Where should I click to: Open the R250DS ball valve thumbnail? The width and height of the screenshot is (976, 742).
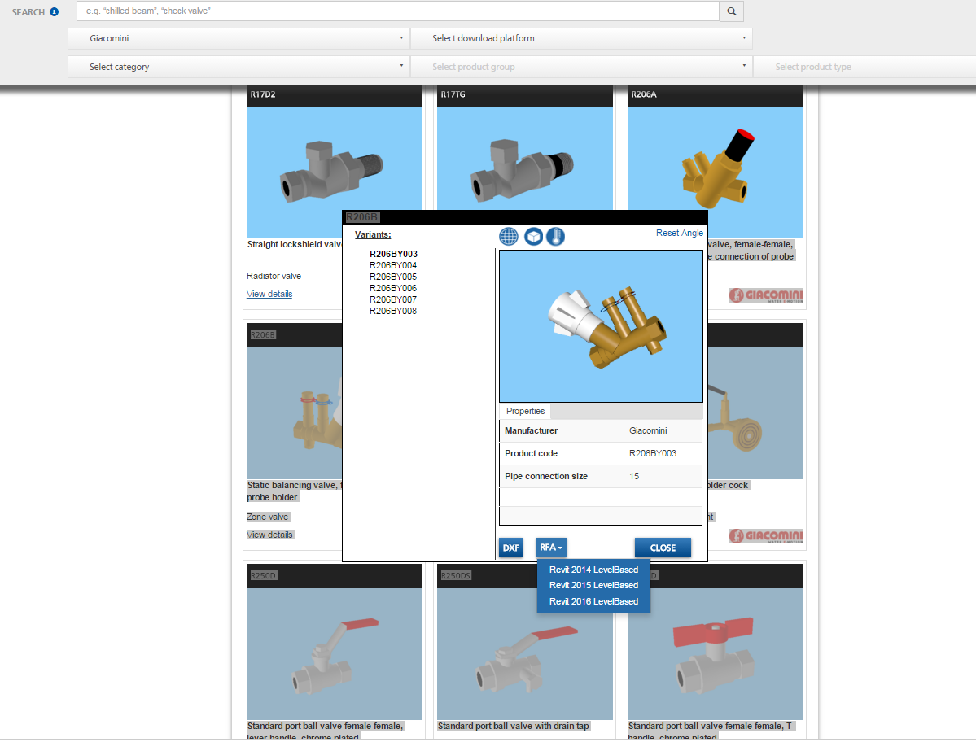point(525,653)
